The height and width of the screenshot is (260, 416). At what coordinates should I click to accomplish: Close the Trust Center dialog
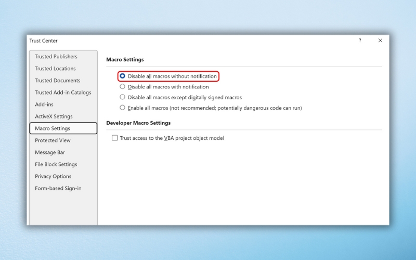[380, 41]
